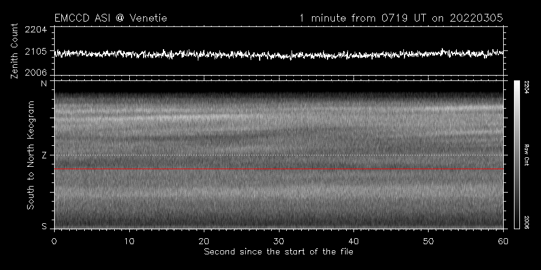Click x-axis tick label 50
The height and width of the screenshot is (270, 541).
coord(428,241)
